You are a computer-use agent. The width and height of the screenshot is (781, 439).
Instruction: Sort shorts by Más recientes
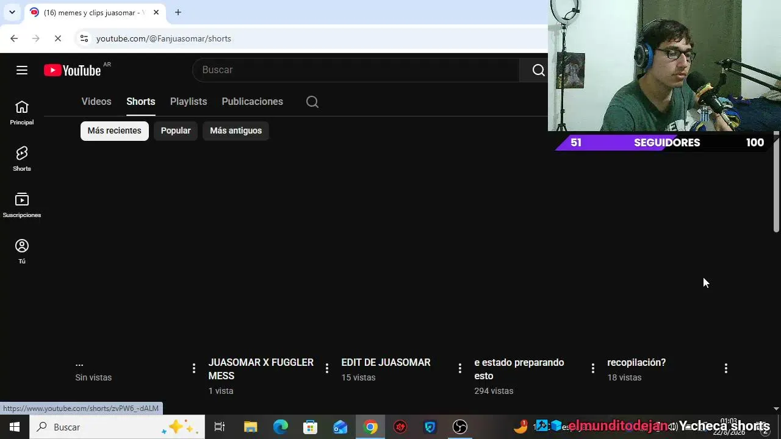click(115, 130)
